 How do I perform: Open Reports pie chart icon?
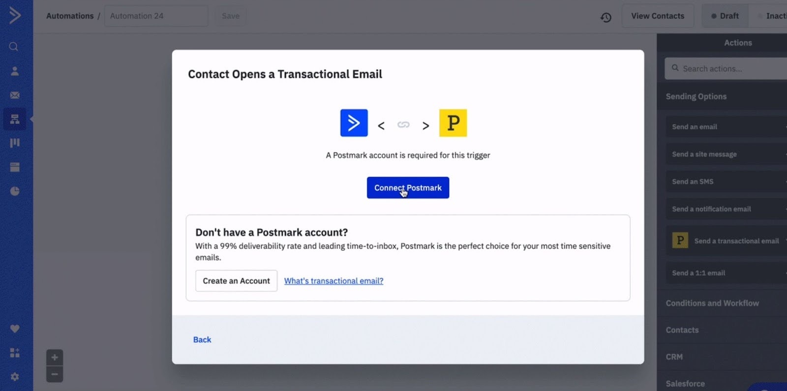(15, 191)
